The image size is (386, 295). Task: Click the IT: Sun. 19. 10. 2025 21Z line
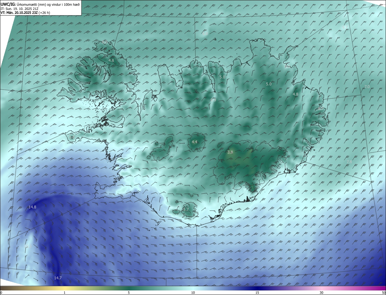click(20, 8)
